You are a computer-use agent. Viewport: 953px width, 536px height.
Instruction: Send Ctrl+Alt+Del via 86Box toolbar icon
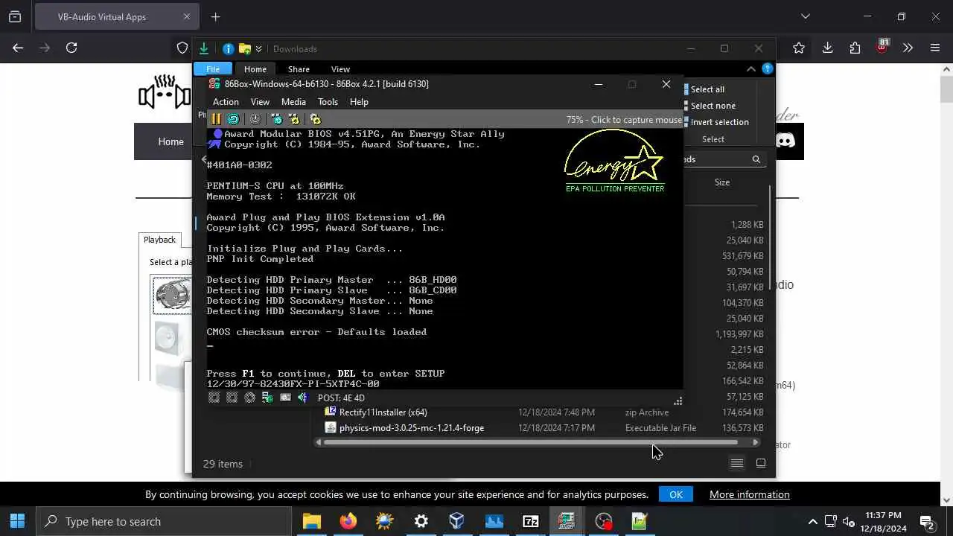pyautogui.click(x=277, y=119)
